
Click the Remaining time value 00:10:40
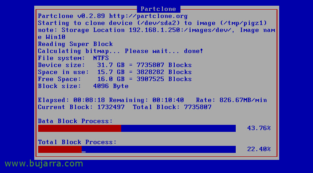pyautogui.click(x=168, y=100)
